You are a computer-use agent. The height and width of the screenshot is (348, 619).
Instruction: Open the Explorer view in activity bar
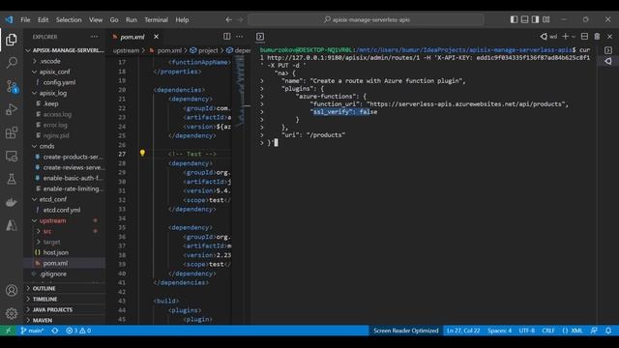12,40
